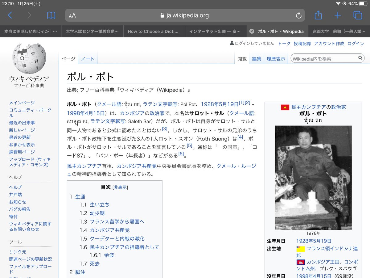Open 練習用ページ sidebar link
The height and width of the screenshot is (278, 370).
[22, 152]
